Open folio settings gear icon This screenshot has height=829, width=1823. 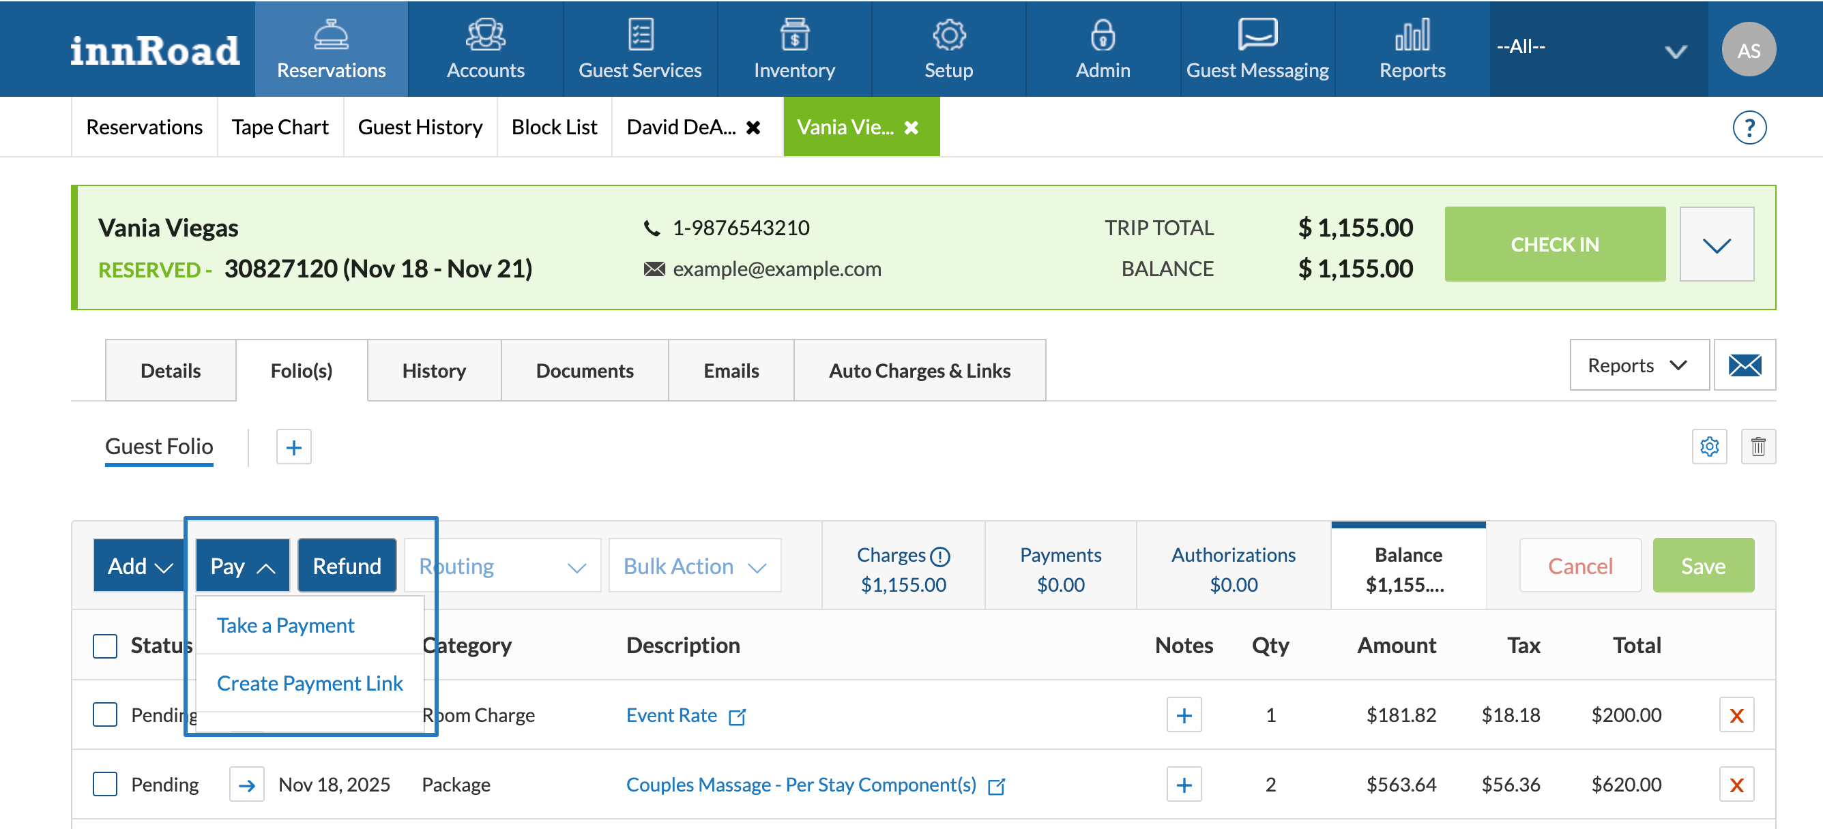tap(1709, 447)
